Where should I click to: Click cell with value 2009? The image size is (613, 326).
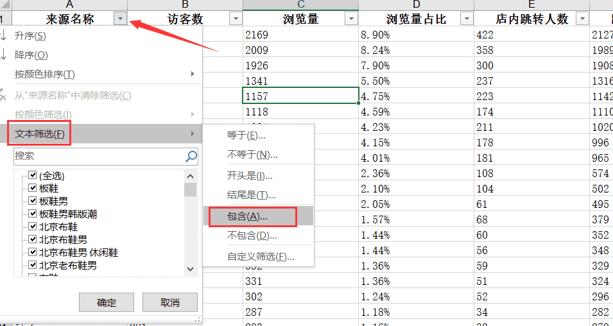point(300,50)
